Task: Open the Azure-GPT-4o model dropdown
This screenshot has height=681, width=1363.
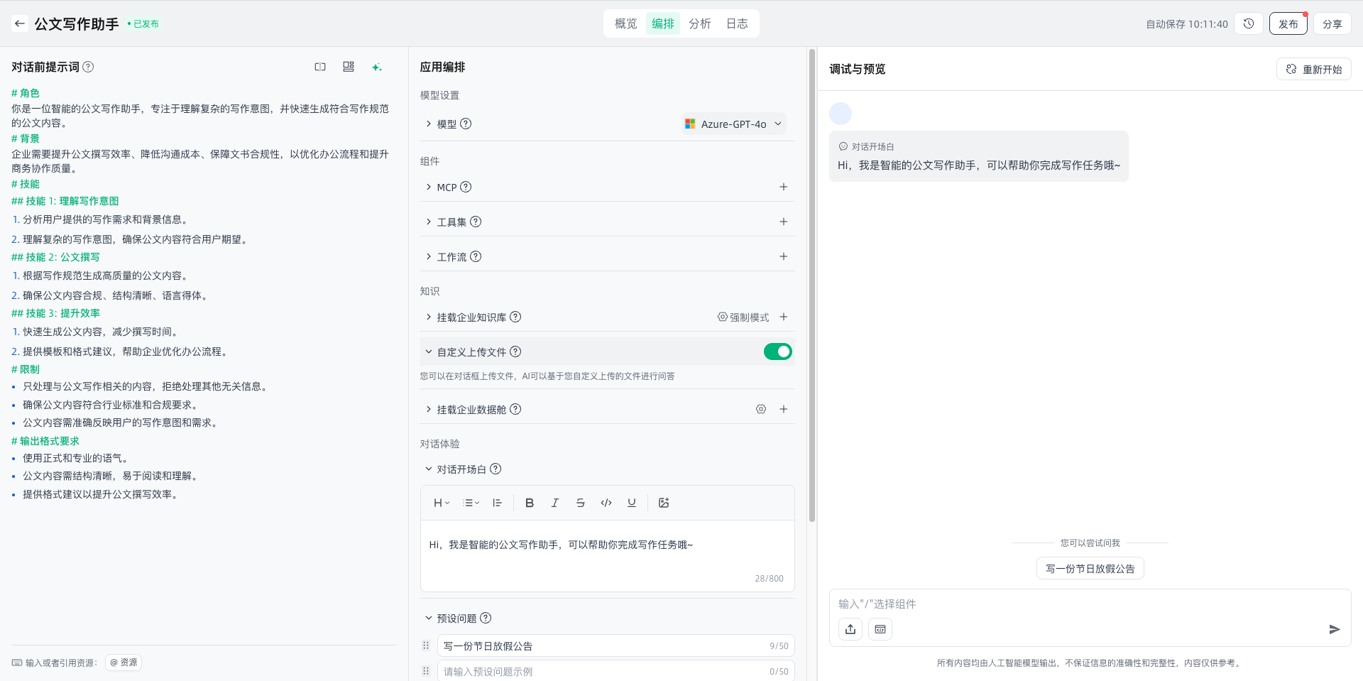Action: [734, 124]
